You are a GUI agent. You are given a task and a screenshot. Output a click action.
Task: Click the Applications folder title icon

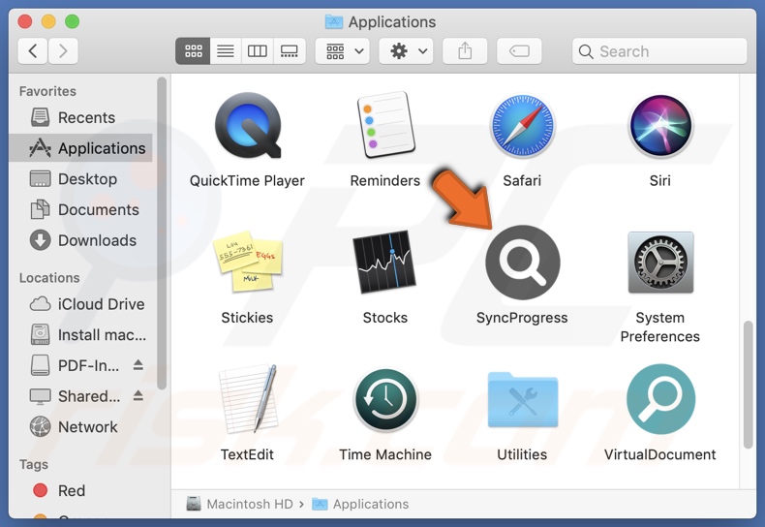(x=334, y=22)
